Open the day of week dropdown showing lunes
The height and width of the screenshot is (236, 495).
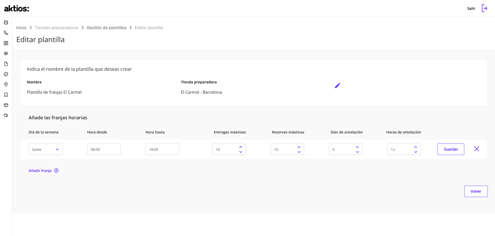tap(46, 149)
